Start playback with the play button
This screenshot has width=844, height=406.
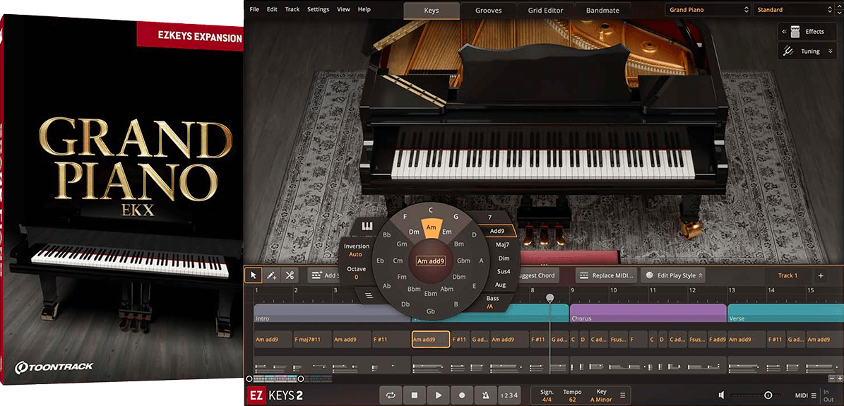439,395
